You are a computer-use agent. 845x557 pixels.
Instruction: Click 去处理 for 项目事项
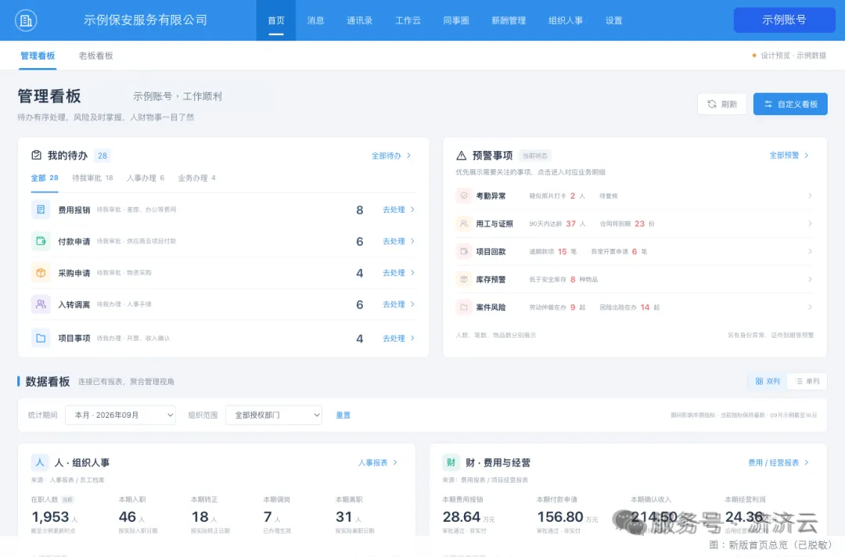click(398, 338)
